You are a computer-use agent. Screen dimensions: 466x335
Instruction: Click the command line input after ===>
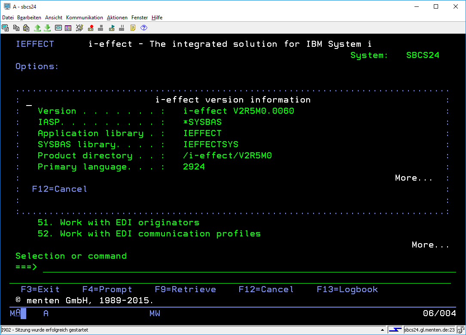(x=250, y=267)
